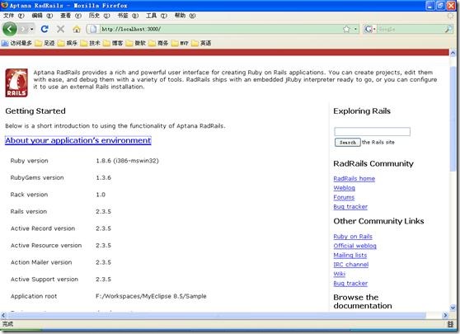
Task: Click the Ruby version value 1.8.6 (i386-mswin32)
Action: [127, 161]
